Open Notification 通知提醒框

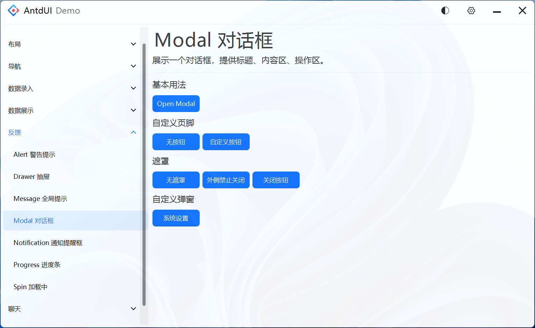(x=48, y=243)
